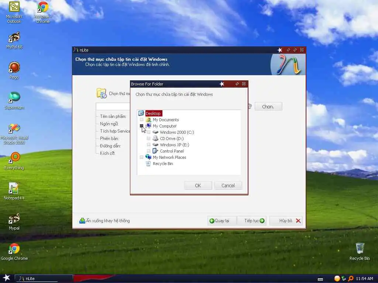The image size is (378, 283).
Task: Select Microsoft Visual Studio 2008 shortcut
Action: tap(14, 134)
